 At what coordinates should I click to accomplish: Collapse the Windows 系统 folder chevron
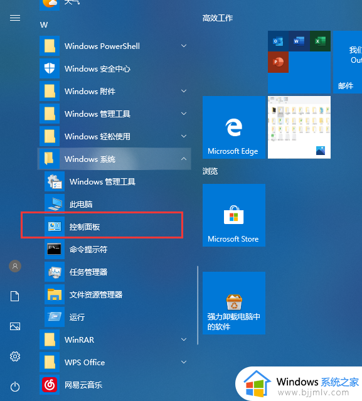point(184,159)
